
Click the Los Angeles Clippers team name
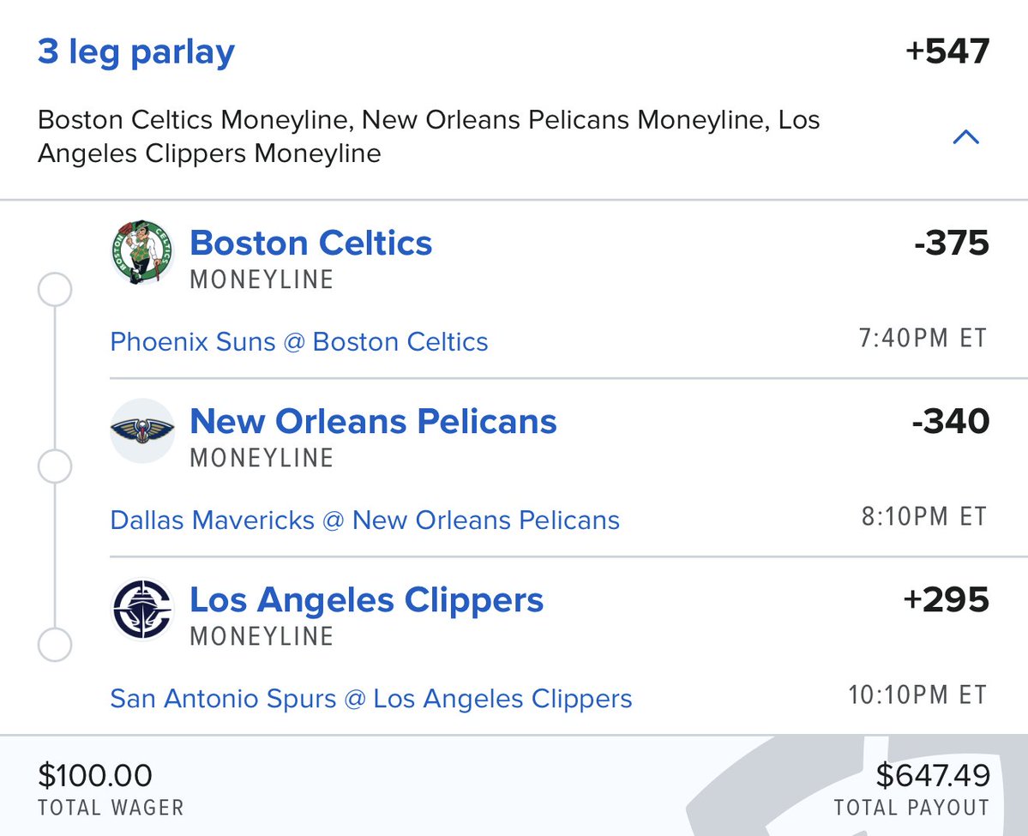366,600
